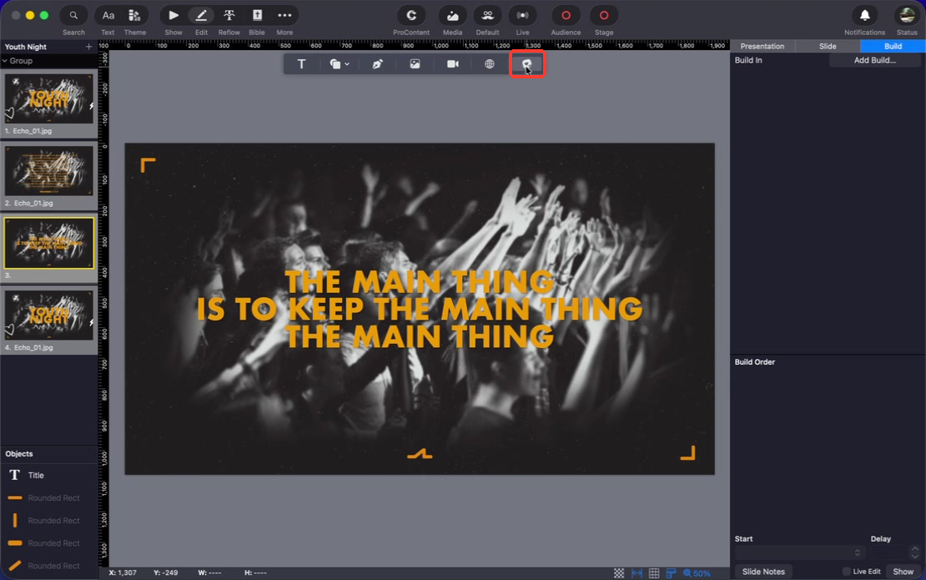Click the Delay value field
The image size is (926, 580).
(x=889, y=552)
